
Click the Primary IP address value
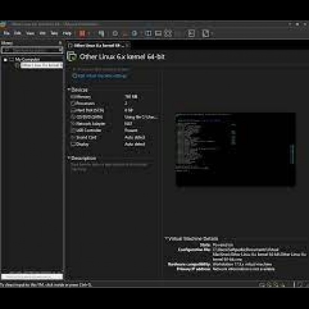(x=243, y=269)
